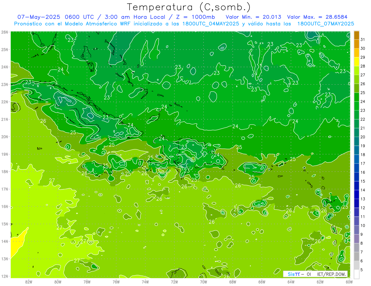Click the latitude label "24N"

pos(5,67)
